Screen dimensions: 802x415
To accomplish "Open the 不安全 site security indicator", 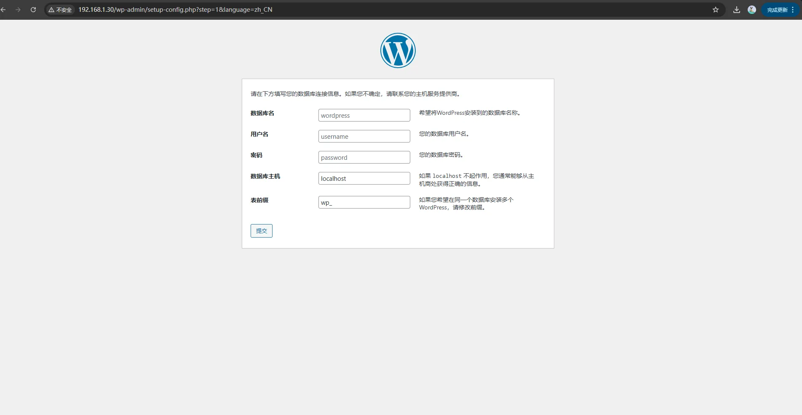I will 60,10.
